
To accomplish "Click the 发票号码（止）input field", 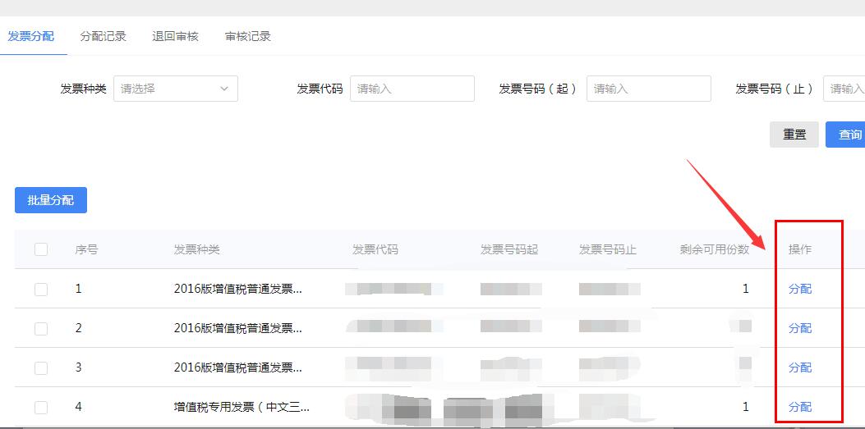I will click(844, 89).
